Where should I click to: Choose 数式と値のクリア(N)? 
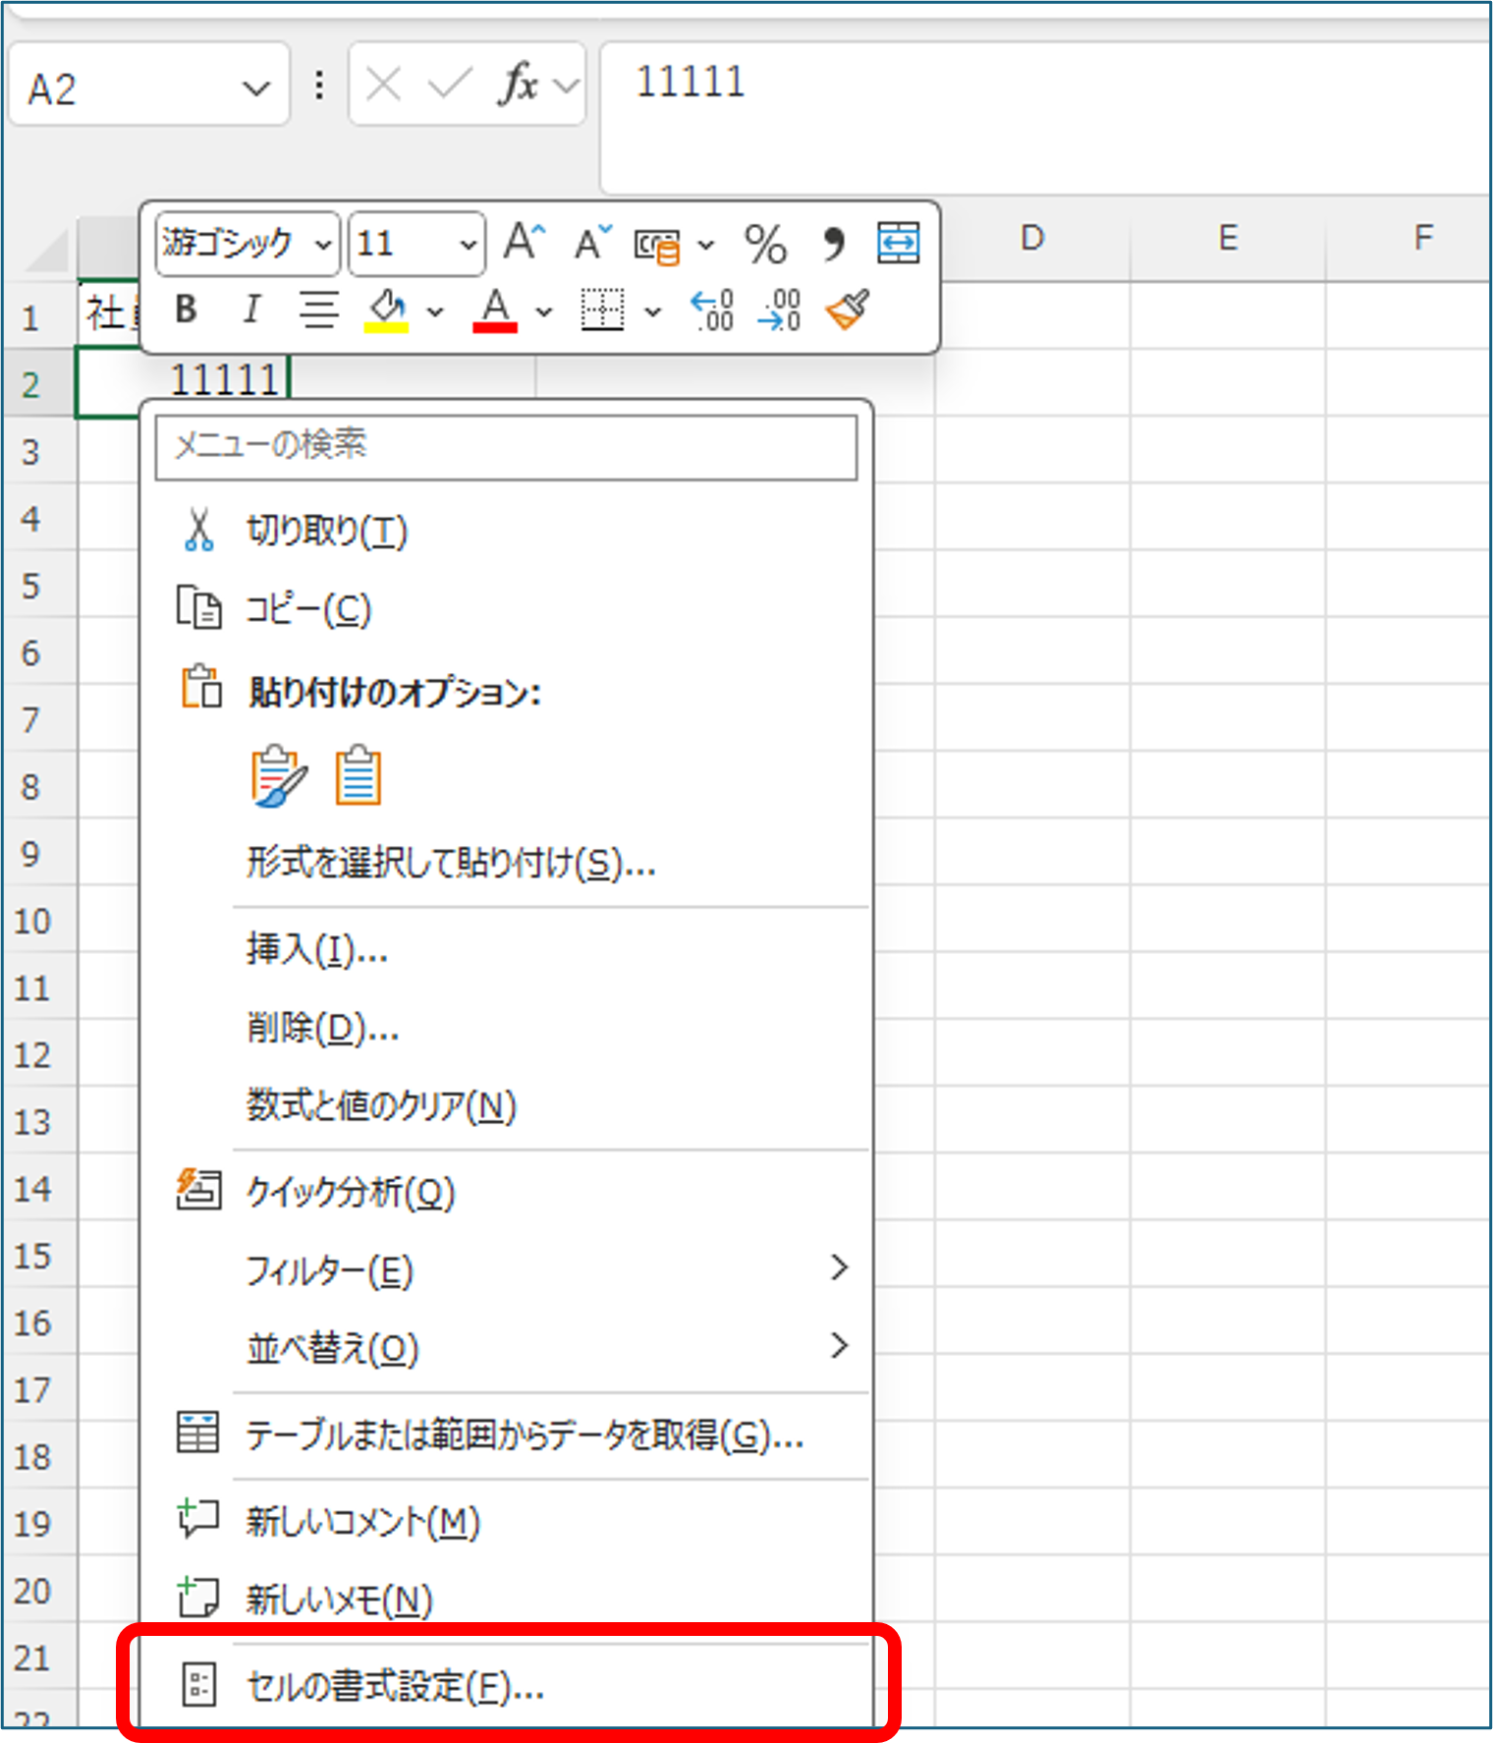[506, 1106]
